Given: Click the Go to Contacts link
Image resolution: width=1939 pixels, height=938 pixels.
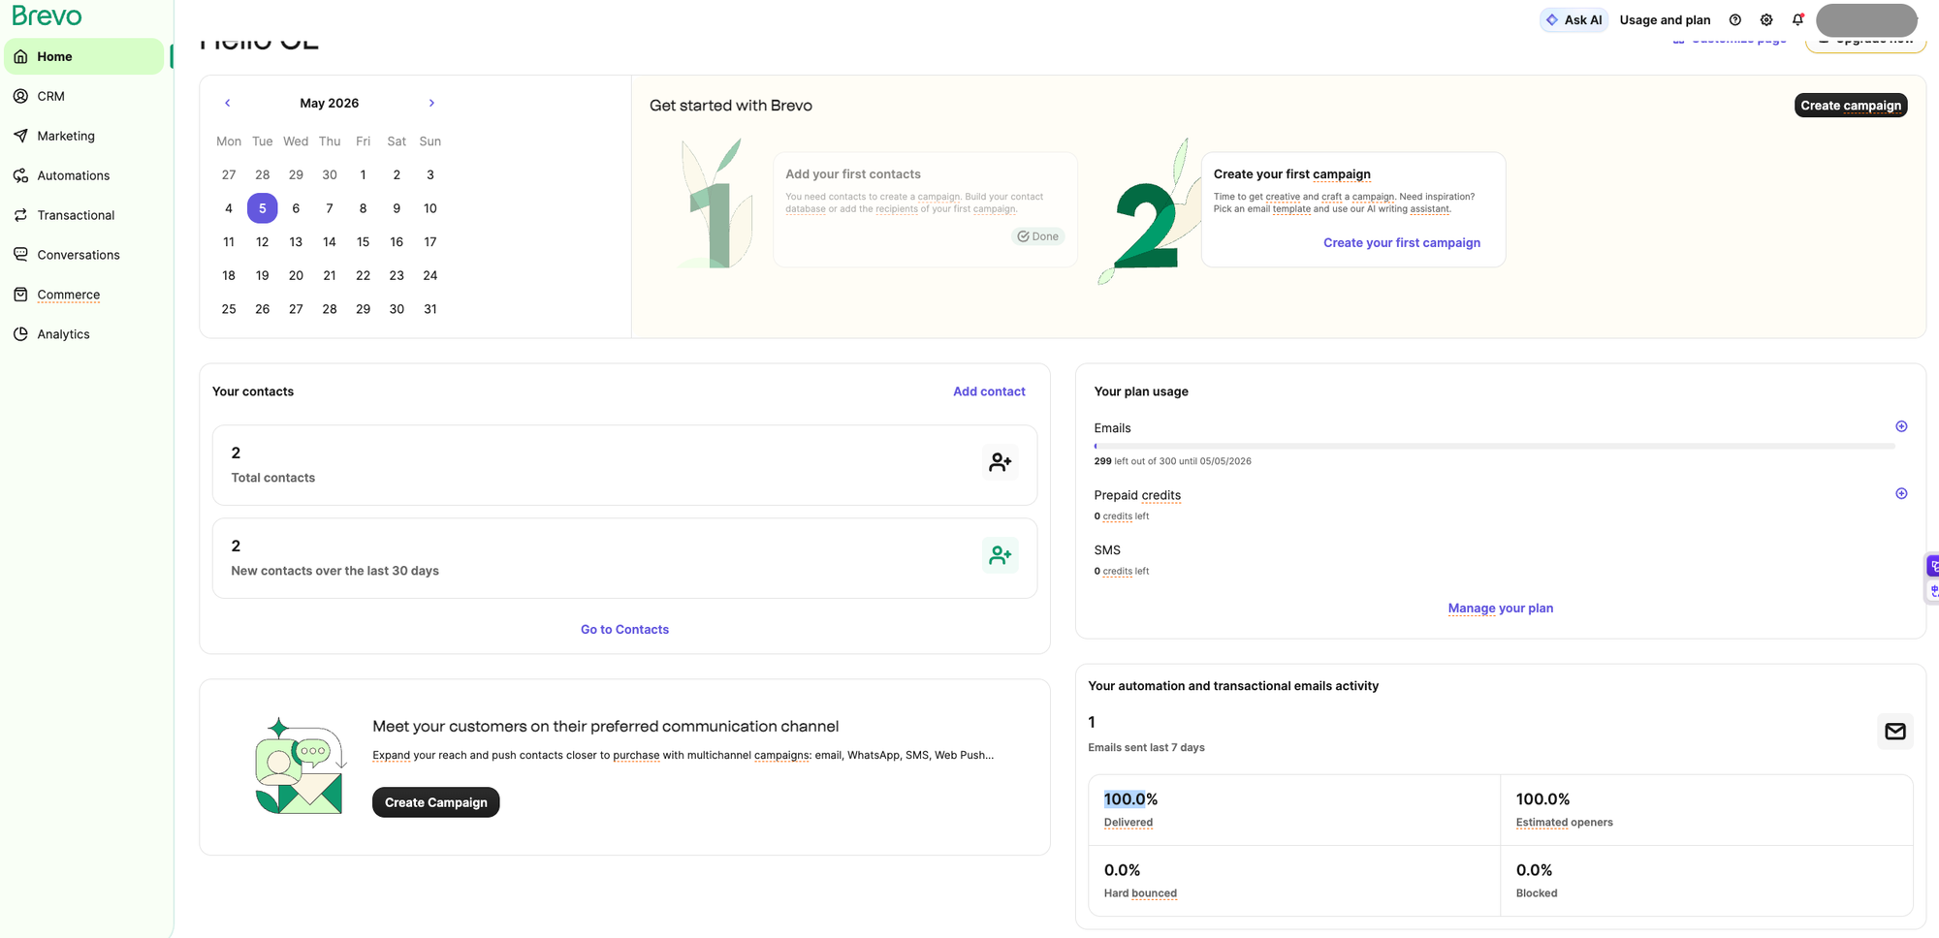Looking at the screenshot, I should click(x=624, y=629).
